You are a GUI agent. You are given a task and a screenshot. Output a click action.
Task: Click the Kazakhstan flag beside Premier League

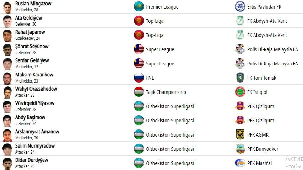coord(139,6)
